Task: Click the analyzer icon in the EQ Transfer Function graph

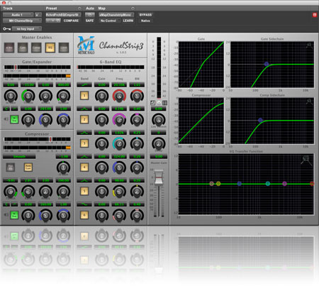Action: [x=306, y=160]
